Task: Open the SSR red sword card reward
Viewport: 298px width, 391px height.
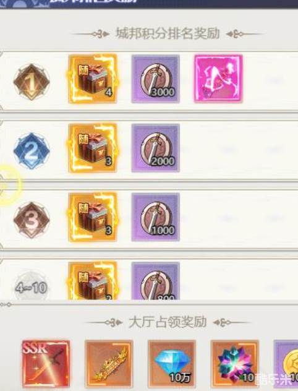Action: click(x=46, y=364)
